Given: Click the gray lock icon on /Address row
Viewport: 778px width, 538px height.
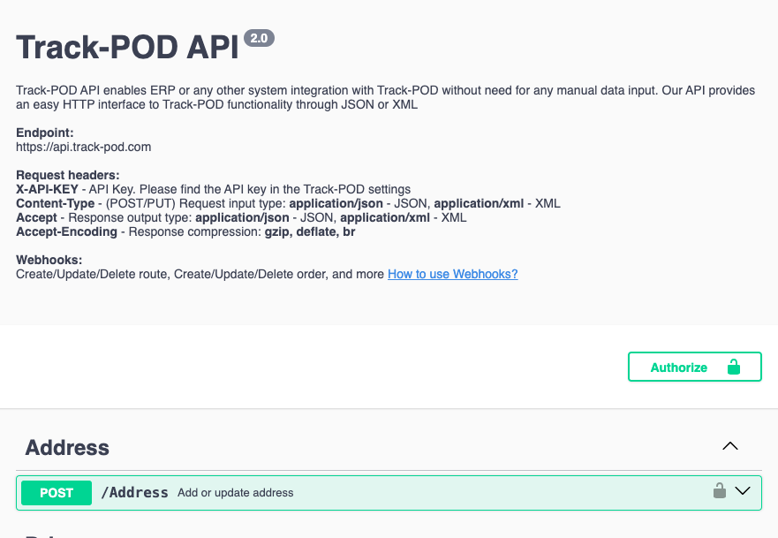Looking at the screenshot, I should (x=720, y=490).
